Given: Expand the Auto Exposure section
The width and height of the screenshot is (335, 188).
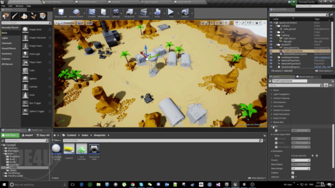Looking at the screenshot, I should (272, 102).
